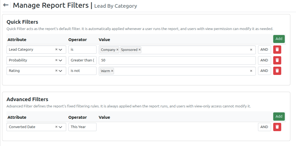Clear all values in Lead Category row
Screen dimensions: 296x146
tap(251, 50)
